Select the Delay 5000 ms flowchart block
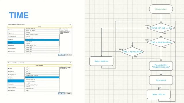The image size is (184, 103). (x=101, y=61)
